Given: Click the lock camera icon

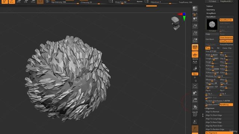Looking at the screenshot, I should 195,68.
